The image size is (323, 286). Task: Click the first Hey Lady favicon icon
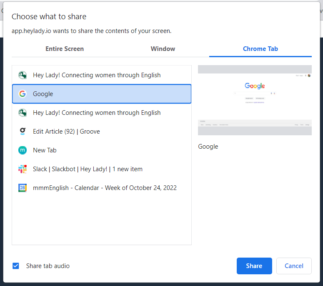[x=23, y=75]
